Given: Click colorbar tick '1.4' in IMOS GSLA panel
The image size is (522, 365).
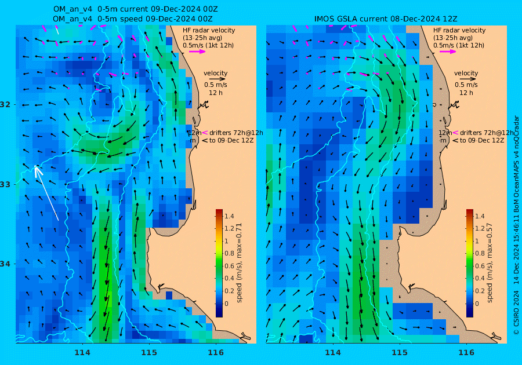Looking at the screenshot, I should point(480,216).
